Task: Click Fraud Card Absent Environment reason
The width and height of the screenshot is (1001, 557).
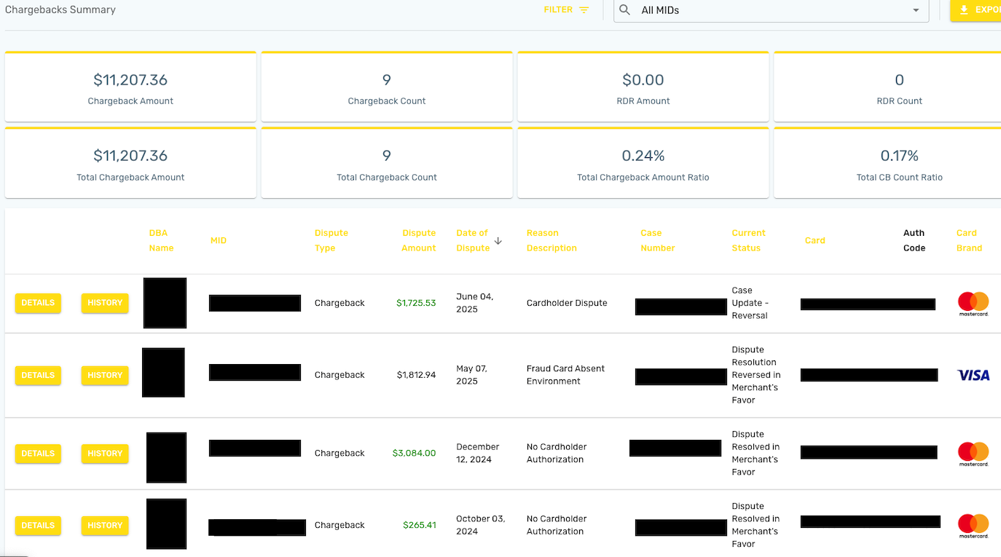Action: 566,375
